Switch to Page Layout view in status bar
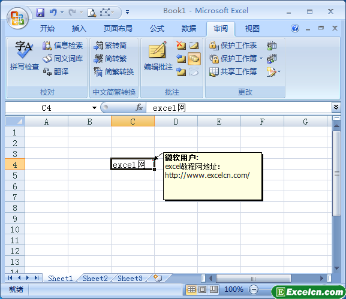The height and width of the screenshot is (299, 346). [202, 289]
